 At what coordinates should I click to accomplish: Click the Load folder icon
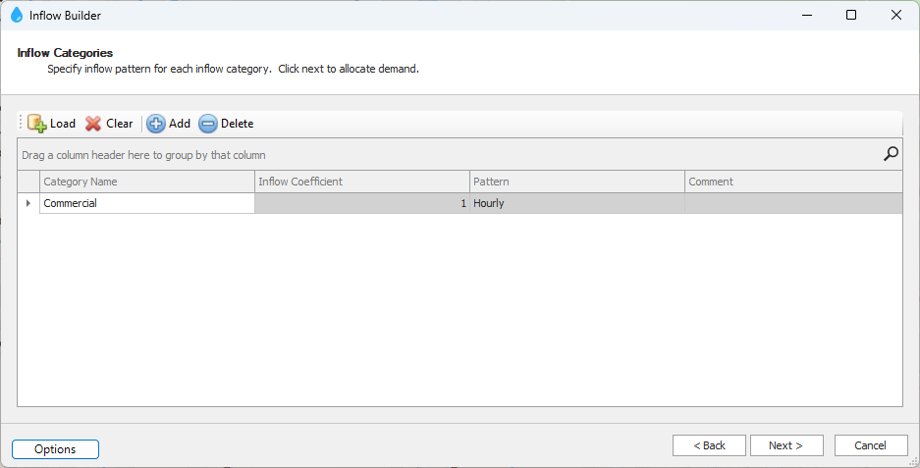[37, 124]
